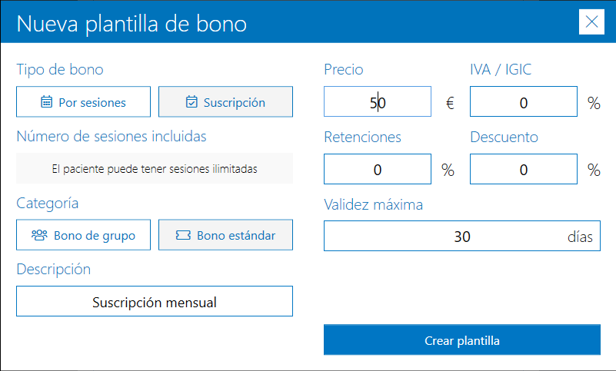Image resolution: width=616 pixels, height=371 pixels.
Task: Click the Retenciones percentage field
Action: point(377,170)
